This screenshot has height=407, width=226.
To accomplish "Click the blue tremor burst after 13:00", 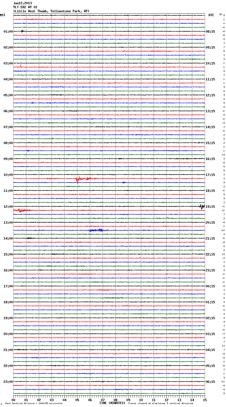I will [x=98, y=230].
